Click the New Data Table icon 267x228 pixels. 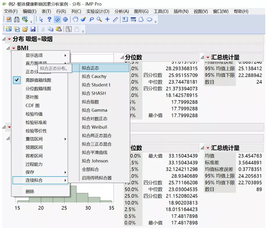pos(9,29)
